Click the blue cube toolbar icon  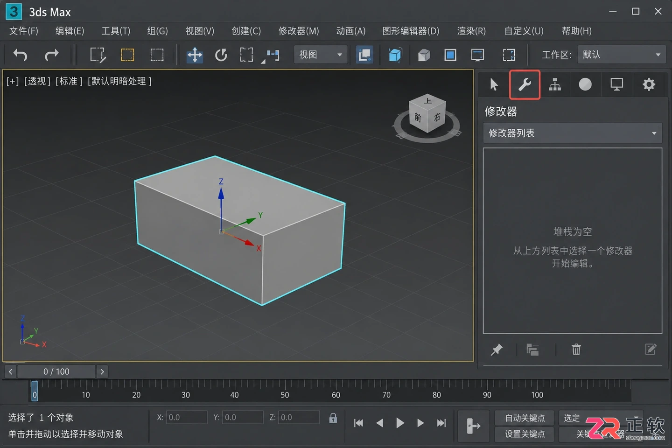tap(395, 55)
